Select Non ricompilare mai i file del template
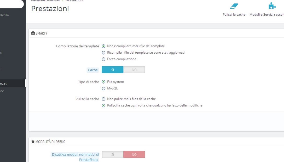This screenshot has width=284, height=162. [103, 46]
